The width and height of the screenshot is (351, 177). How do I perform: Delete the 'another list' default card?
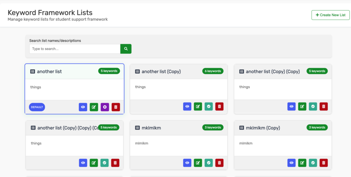coord(116,107)
